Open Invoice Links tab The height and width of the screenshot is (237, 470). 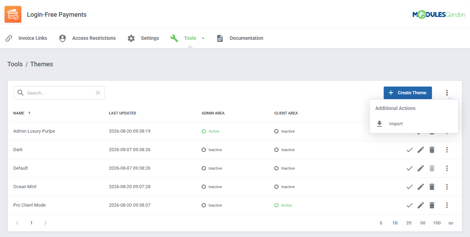(x=26, y=38)
